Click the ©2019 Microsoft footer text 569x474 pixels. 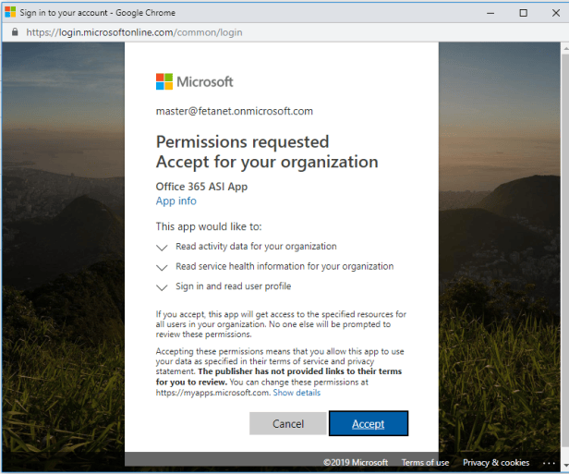pyautogui.click(x=356, y=462)
